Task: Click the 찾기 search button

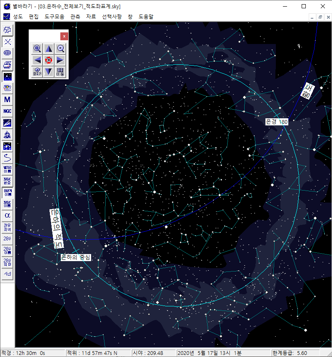Action: (x=37, y=72)
